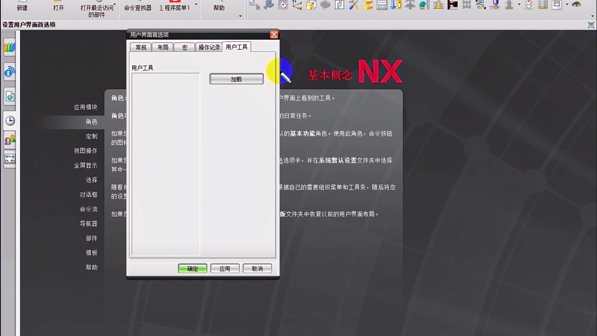Image resolution: width=597 pixels, height=336 pixels.
Task: Click inside the empty 用户工具 list
Action: coord(166,166)
